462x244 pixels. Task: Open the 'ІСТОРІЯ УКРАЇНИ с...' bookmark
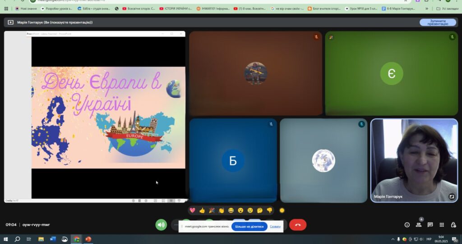coord(176,9)
